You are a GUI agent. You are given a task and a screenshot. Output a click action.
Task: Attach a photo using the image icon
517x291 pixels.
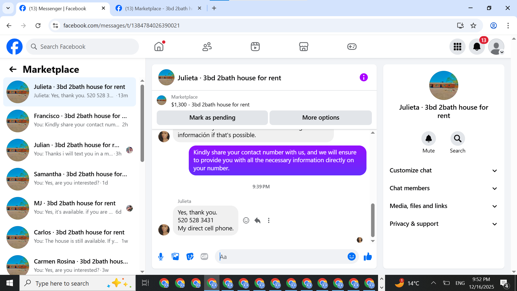175,257
